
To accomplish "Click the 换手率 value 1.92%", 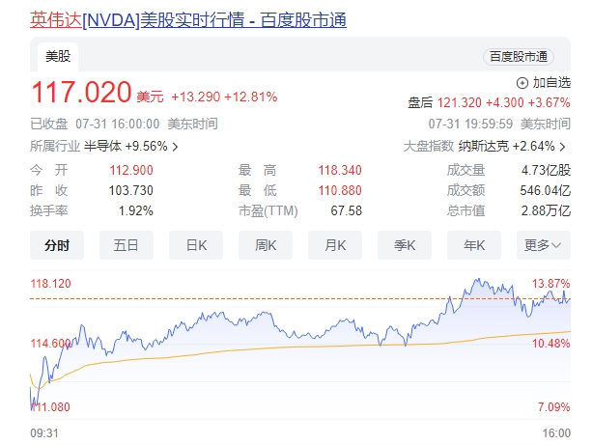I will (x=136, y=211).
